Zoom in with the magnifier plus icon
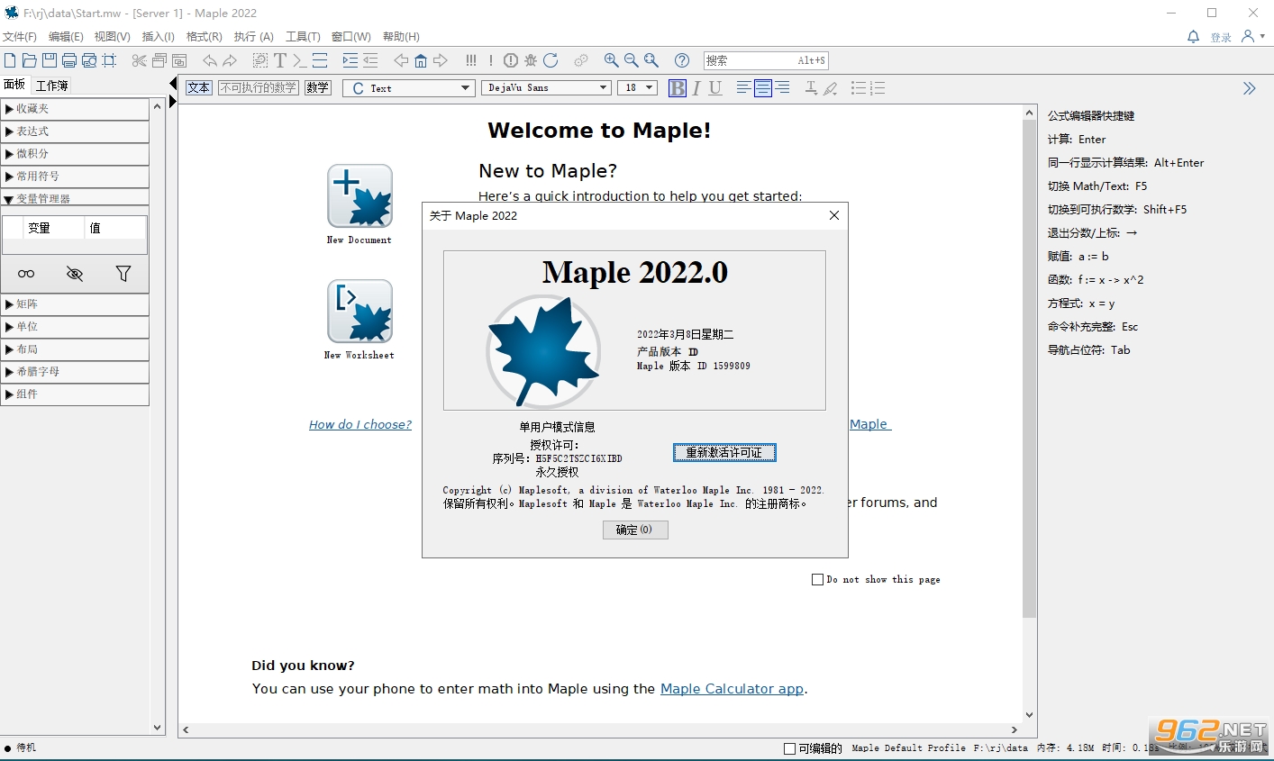 tap(611, 60)
